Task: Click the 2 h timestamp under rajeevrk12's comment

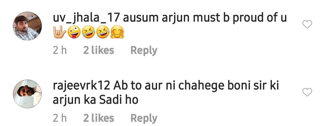Action: click(60, 118)
